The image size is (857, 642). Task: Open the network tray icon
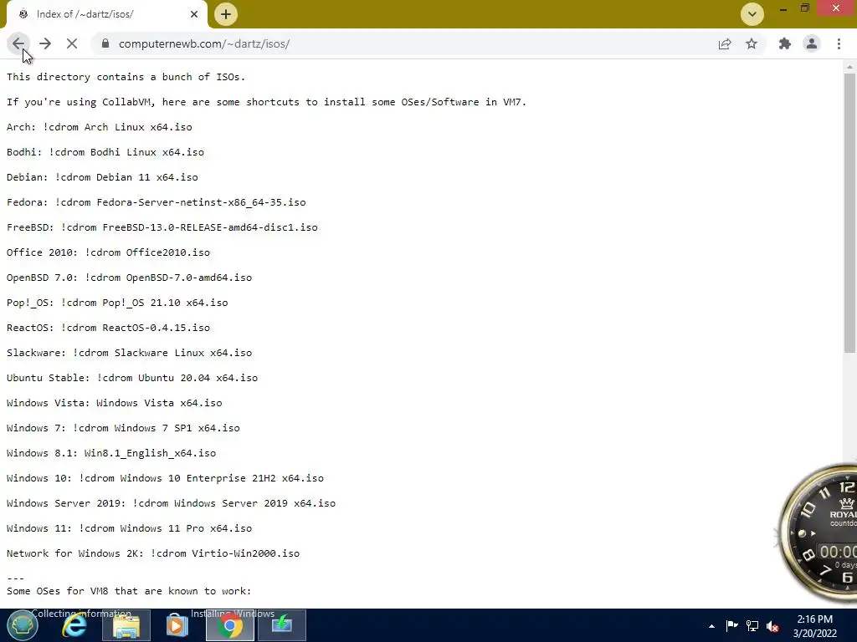[x=752, y=625]
